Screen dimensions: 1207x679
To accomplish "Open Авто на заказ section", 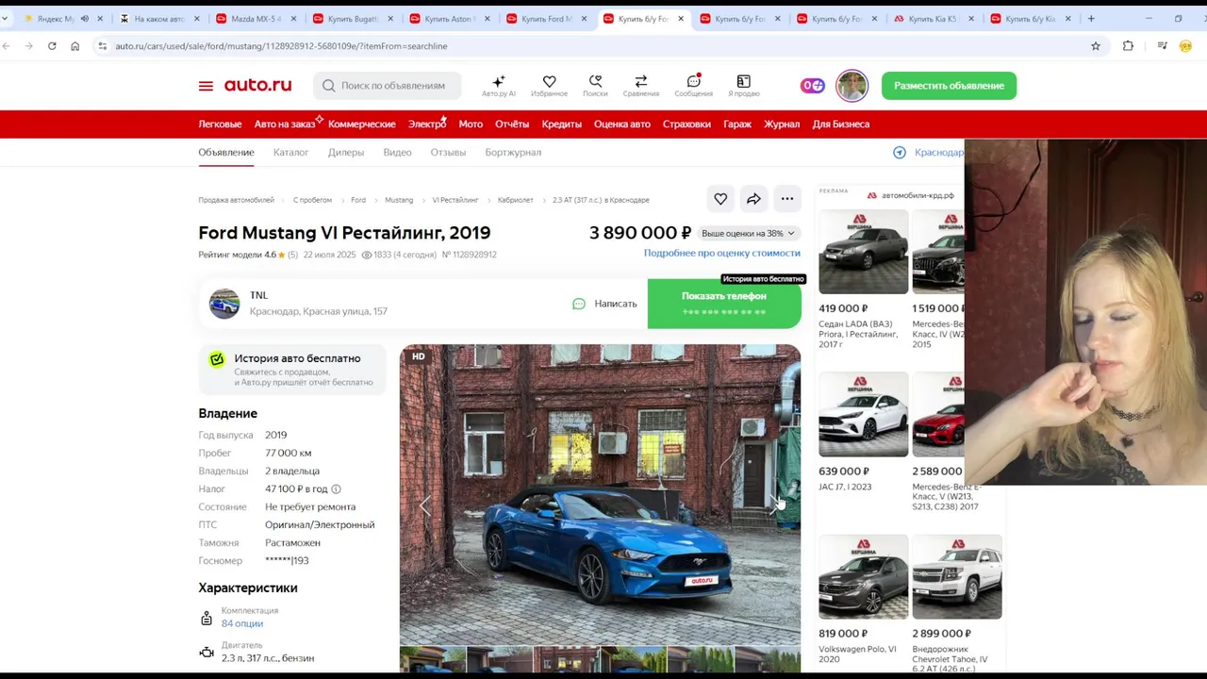I will 285,124.
